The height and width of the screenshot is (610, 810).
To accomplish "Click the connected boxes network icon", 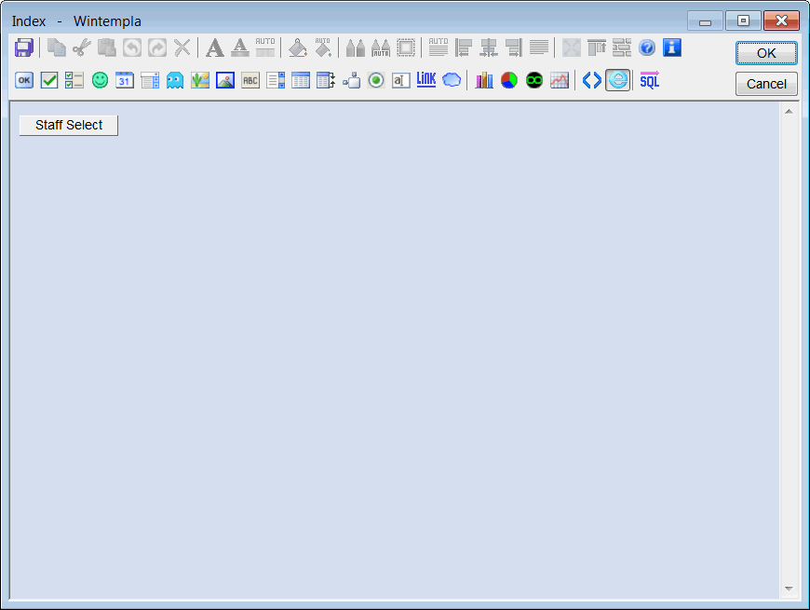I will (x=351, y=80).
